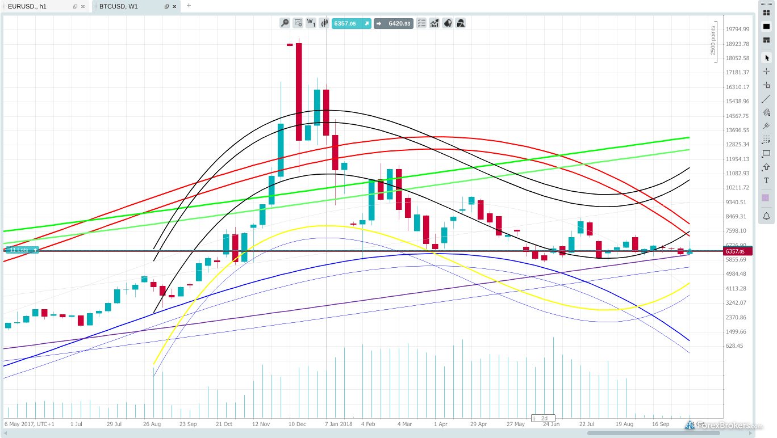Click the buy price button 6420.93

393,23
